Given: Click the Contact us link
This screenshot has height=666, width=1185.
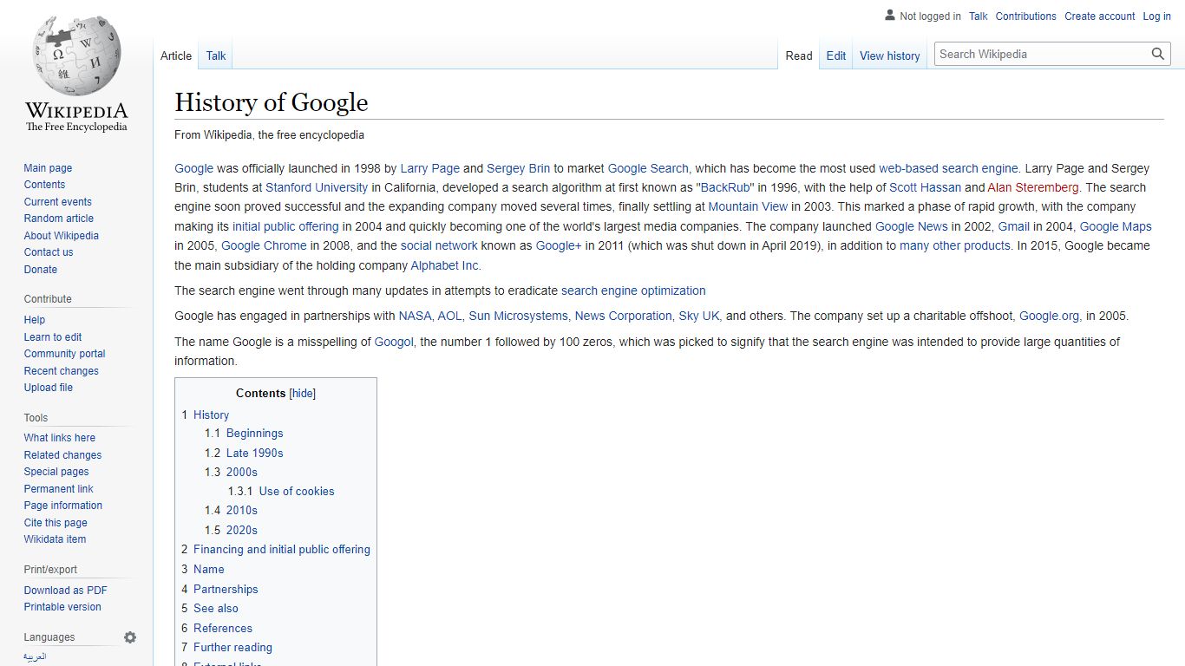Looking at the screenshot, I should pos(49,252).
